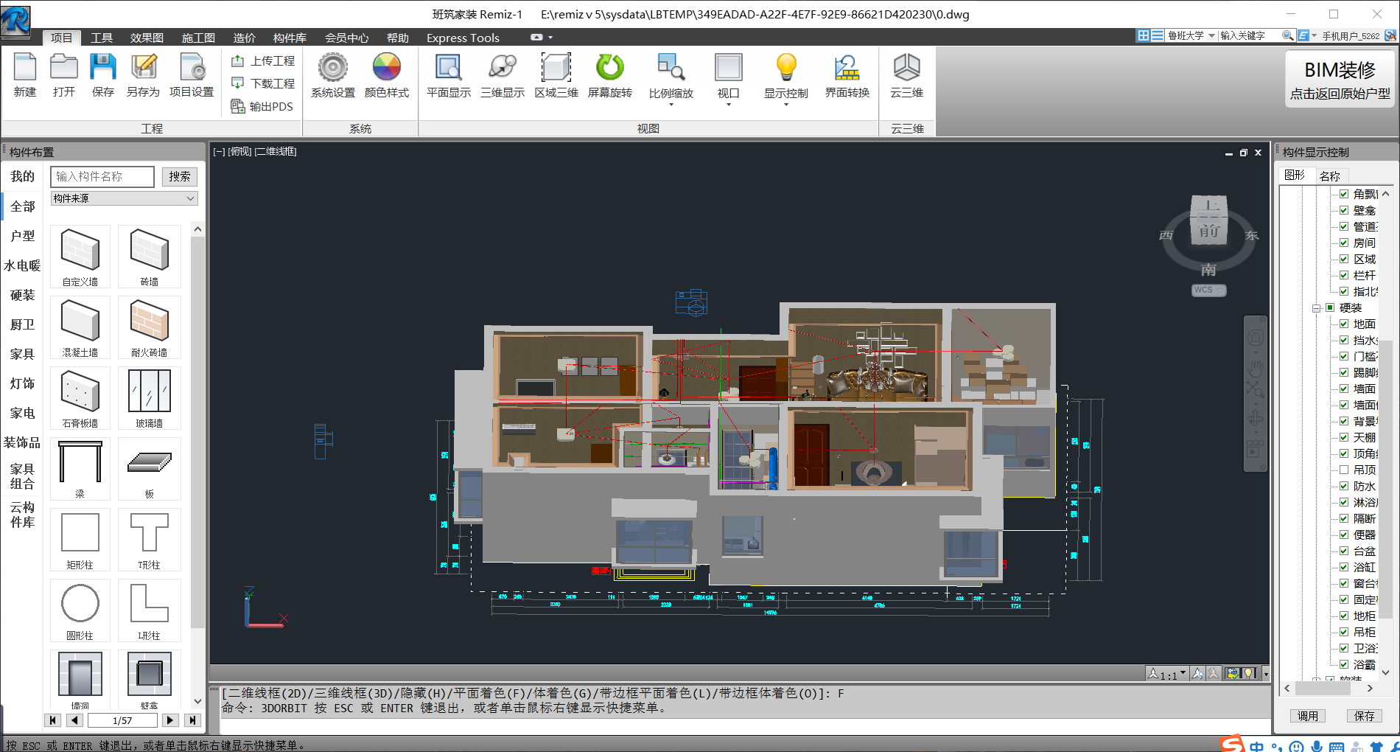Open 颜色样式 color style wheel

387,75
